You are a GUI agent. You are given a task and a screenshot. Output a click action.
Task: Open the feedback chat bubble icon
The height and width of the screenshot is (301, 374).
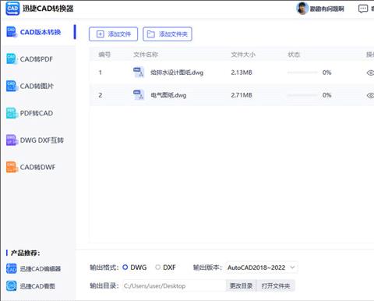tap(363, 9)
